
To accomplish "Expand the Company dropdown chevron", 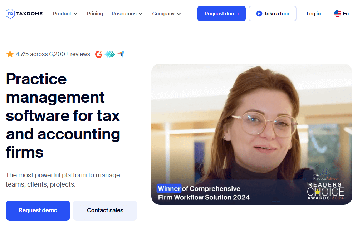I will pos(179,14).
